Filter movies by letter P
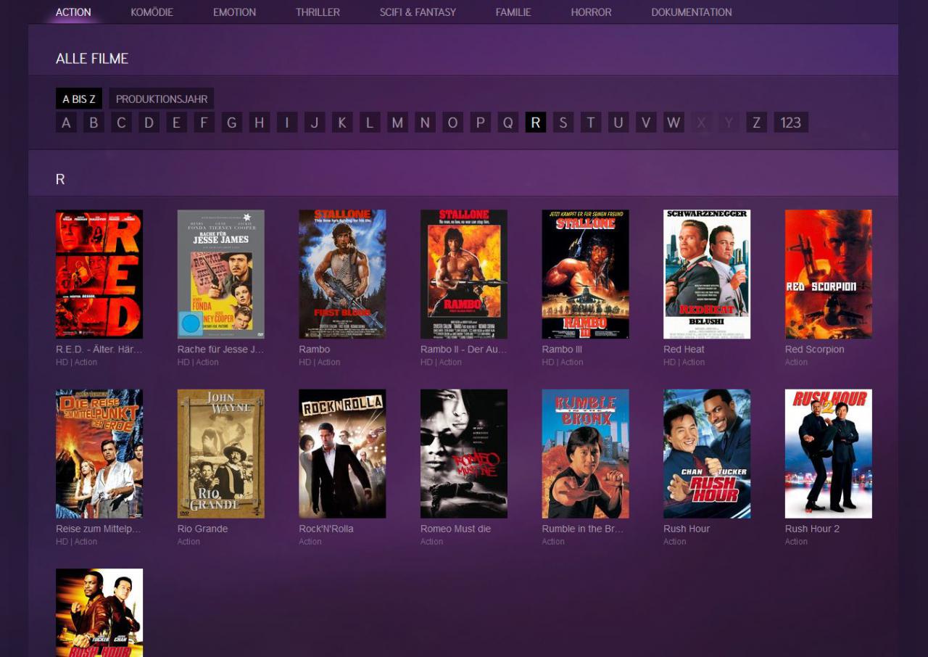The height and width of the screenshot is (657, 928). [481, 123]
